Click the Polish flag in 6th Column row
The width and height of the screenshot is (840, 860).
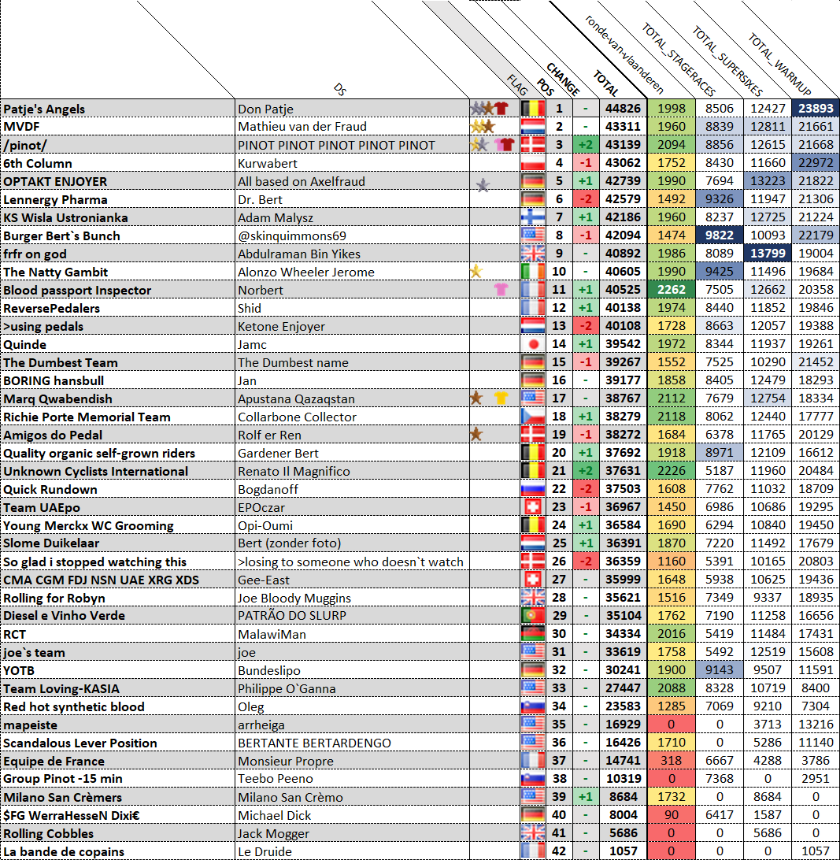pyautogui.click(x=533, y=163)
